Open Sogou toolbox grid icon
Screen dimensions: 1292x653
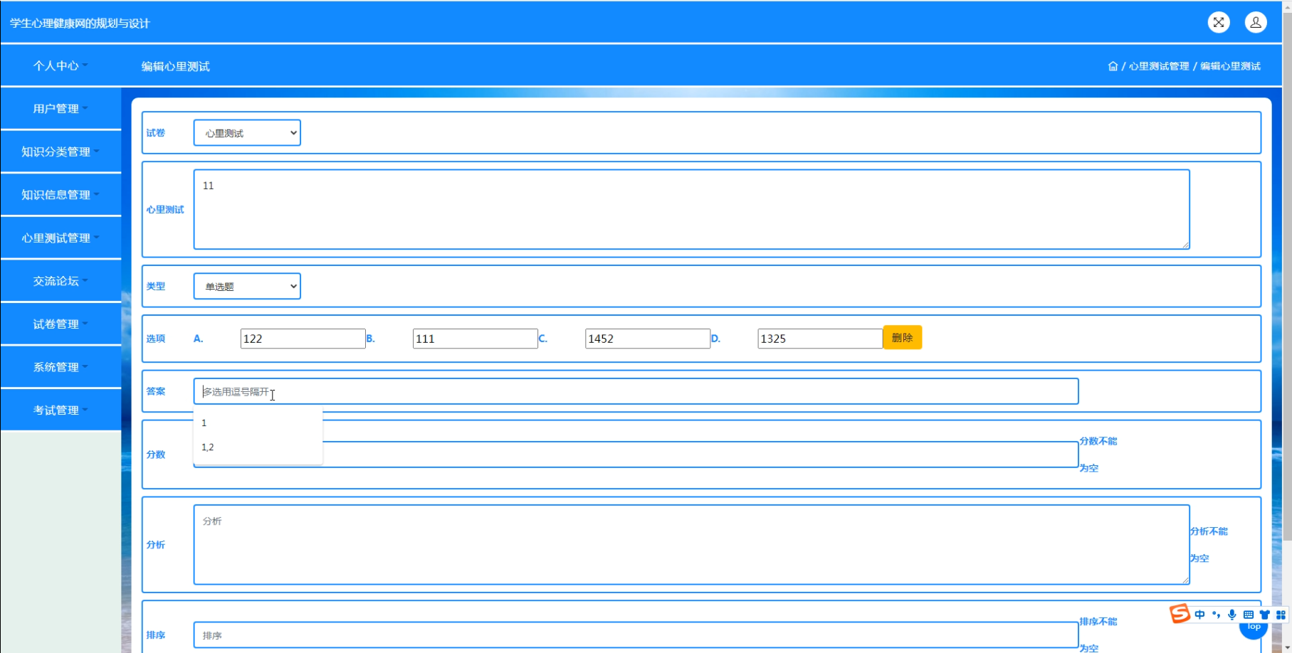pos(1281,615)
